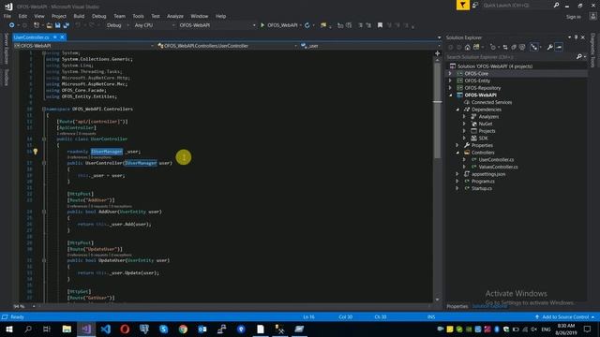The width and height of the screenshot is (600, 337).
Task: Collapse the Dependencies node
Action: tap(457, 110)
